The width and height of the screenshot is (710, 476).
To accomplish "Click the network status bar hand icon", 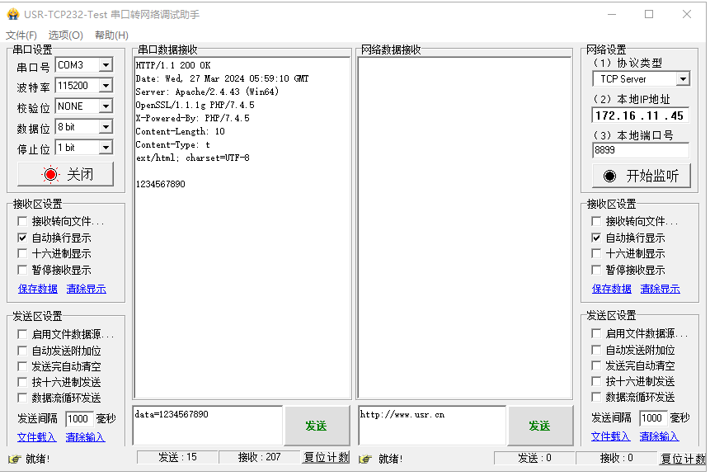I will [x=365, y=459].
